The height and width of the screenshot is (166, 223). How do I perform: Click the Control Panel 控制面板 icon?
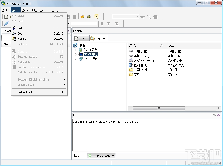click(131, 65)
